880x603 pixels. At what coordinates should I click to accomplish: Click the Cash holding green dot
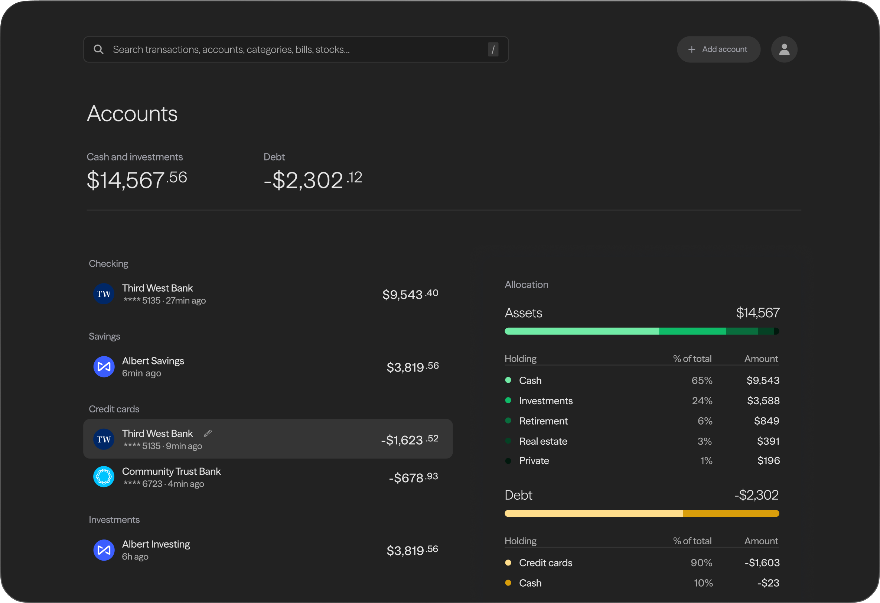pos(508,380)
